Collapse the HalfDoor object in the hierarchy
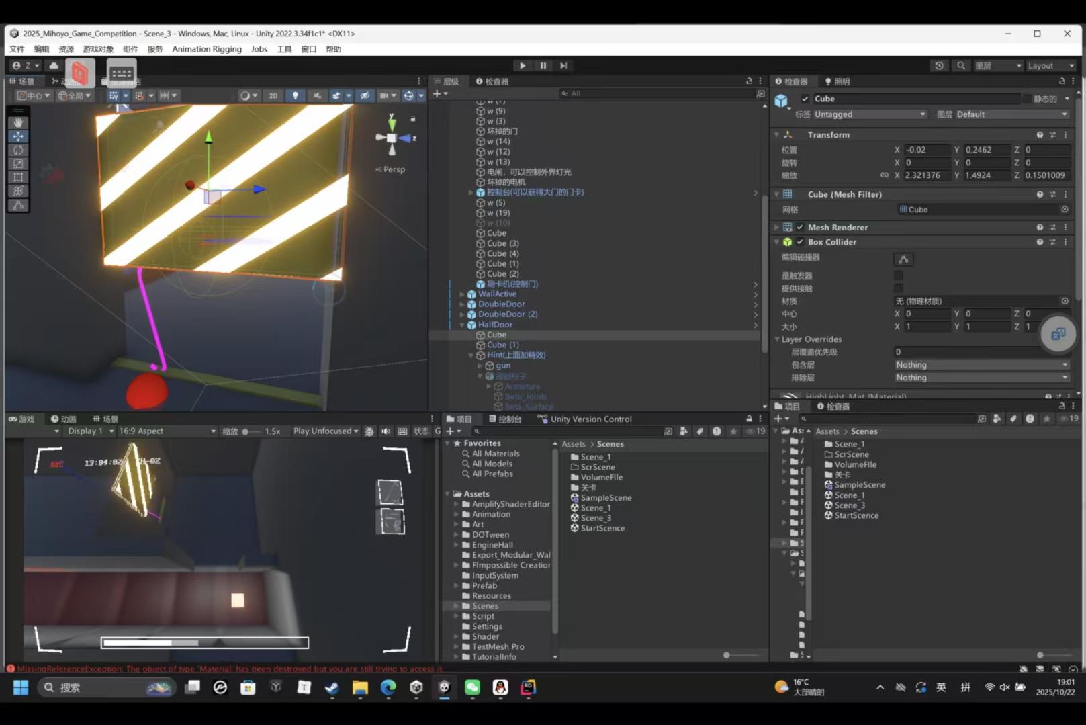Screen dimensions: 1086x725 (462, 325)
